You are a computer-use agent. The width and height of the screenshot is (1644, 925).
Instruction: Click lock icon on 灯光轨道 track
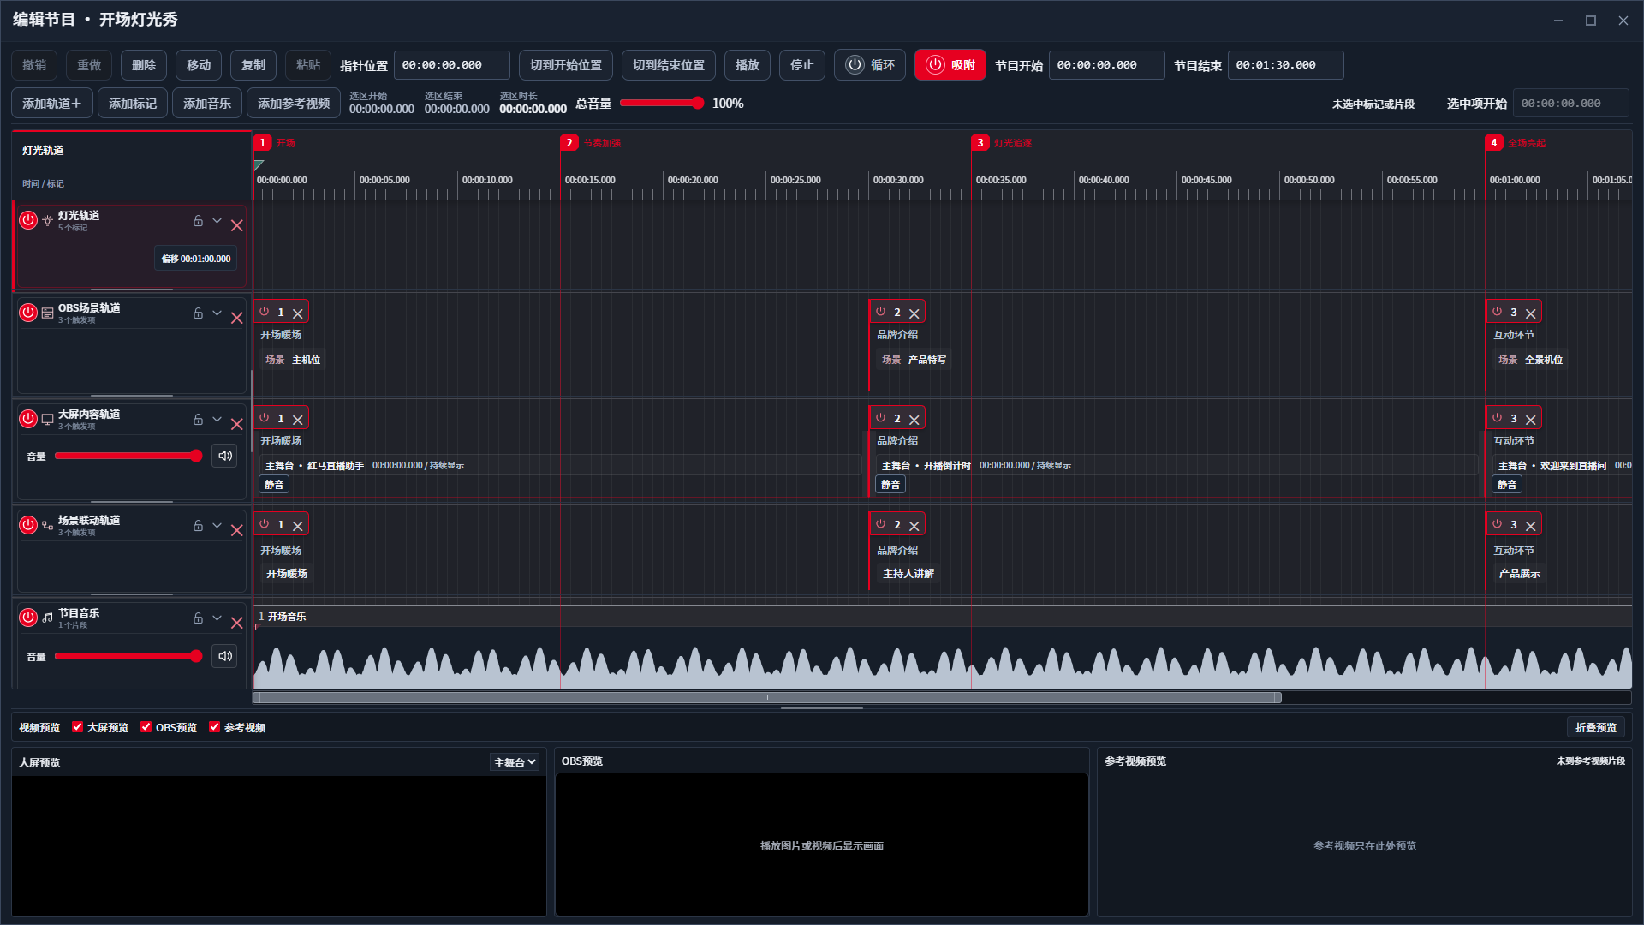coord(198,221)
